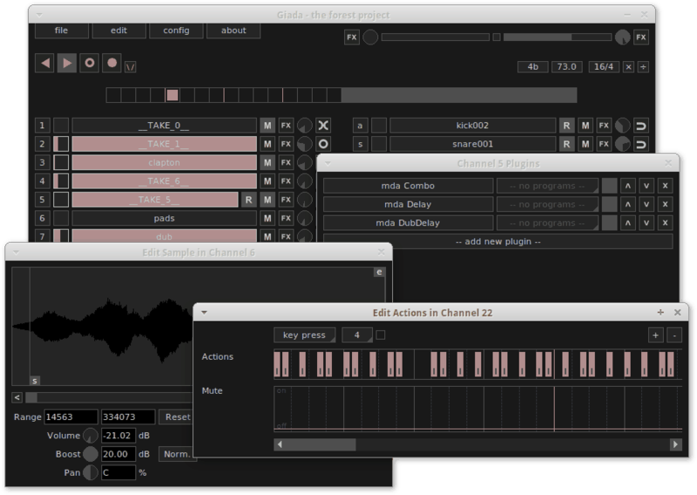Image resolution: width=697 pixels, height=495 pixels.
Task: Start playback with the play button
Action: (67, 63)
